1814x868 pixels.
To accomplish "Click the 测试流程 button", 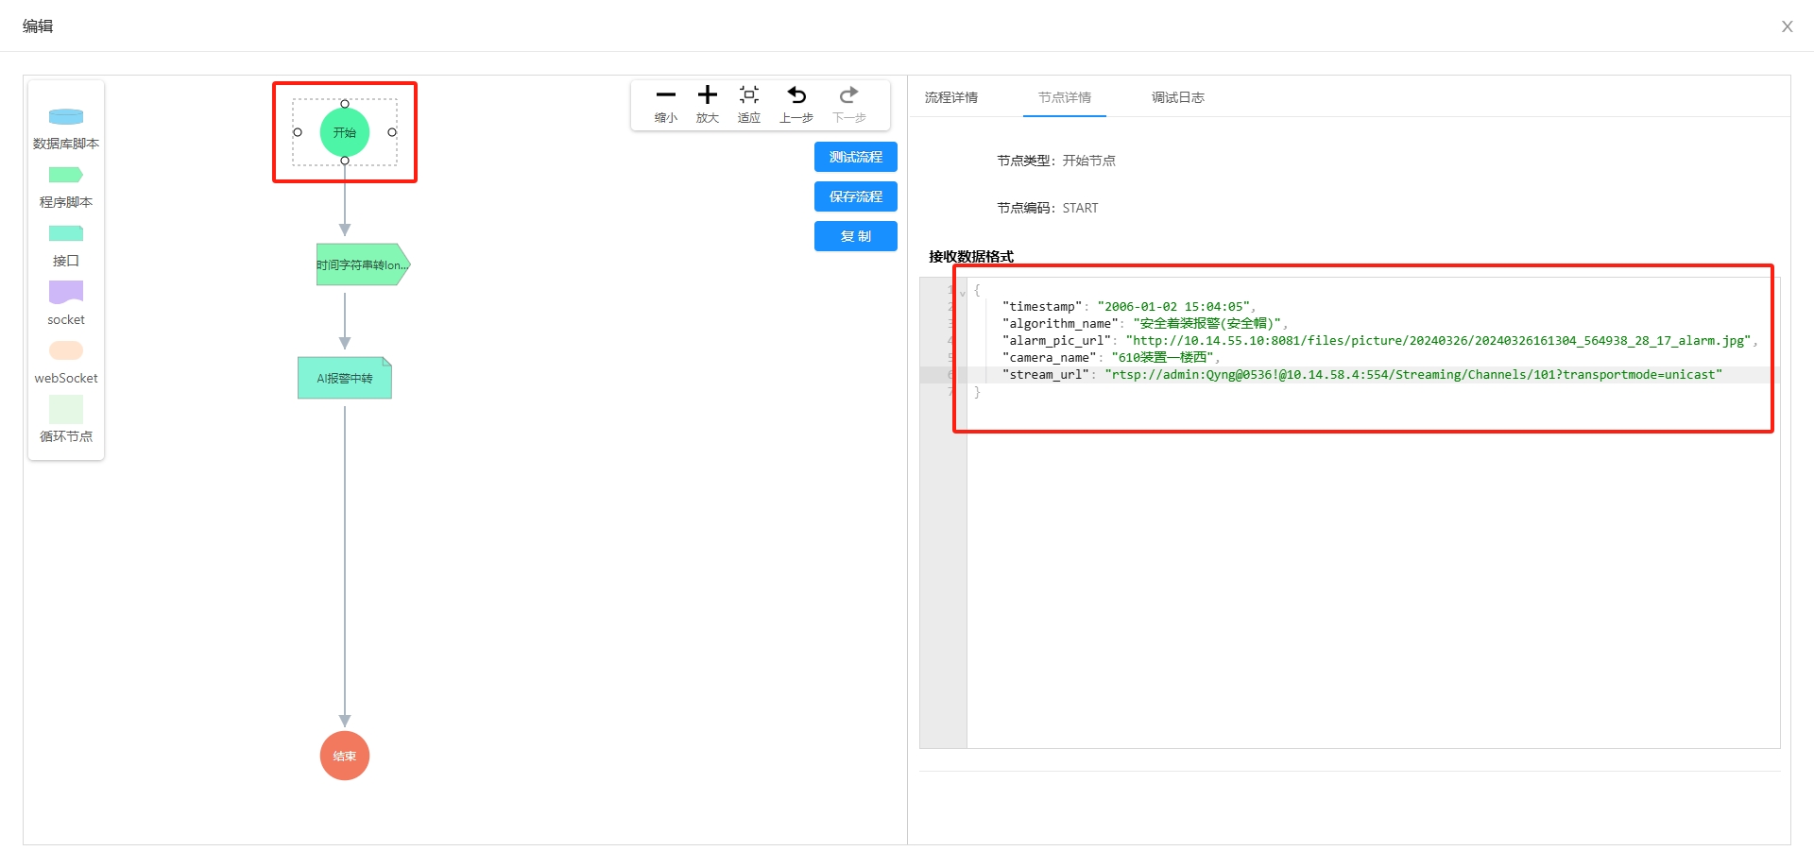I will coord(856,157).
